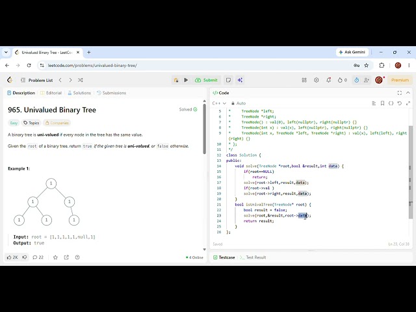This screenshot has width=416, height=312.
Task: Switch to the Solutions tab
Action: click(79, 93)
